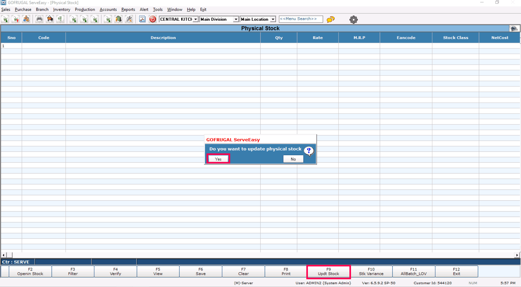Click the F10 Stk Variance button

tap(371, 272)
